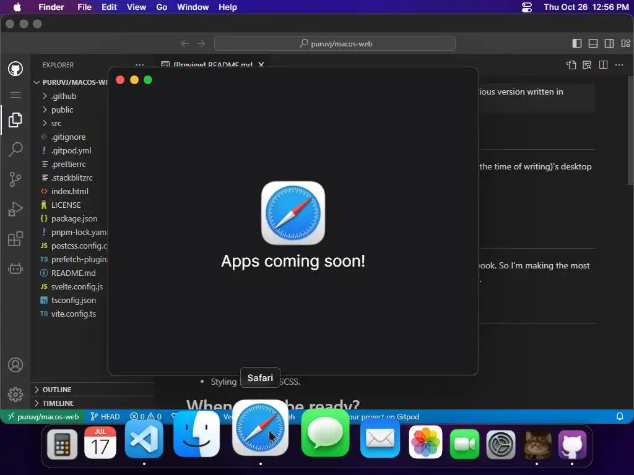Open index.html in the explorer
Image resolution: width=634 pixels, height=475 pixels.
(70, 191)
